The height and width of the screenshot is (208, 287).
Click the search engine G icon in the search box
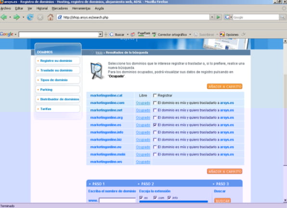(227, 17)
